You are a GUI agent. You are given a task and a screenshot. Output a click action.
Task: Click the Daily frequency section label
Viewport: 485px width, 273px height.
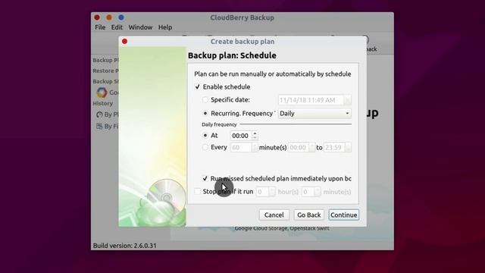click(219, 124)
